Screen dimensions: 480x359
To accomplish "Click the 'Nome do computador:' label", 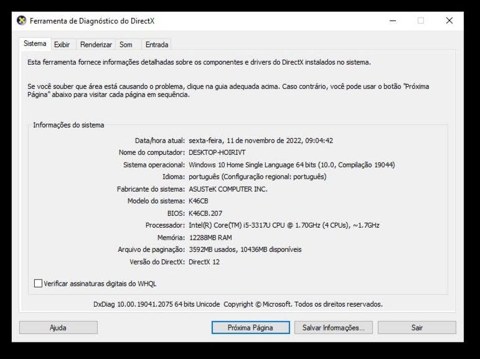I will point(152,152).
